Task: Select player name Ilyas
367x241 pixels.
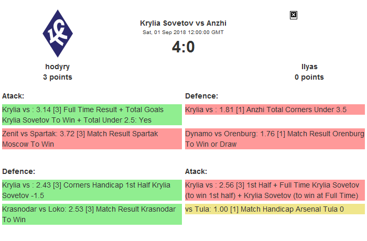Action: click(309, 67)
